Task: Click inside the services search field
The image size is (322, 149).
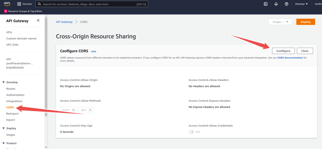Action: click(x=91, y=4)
